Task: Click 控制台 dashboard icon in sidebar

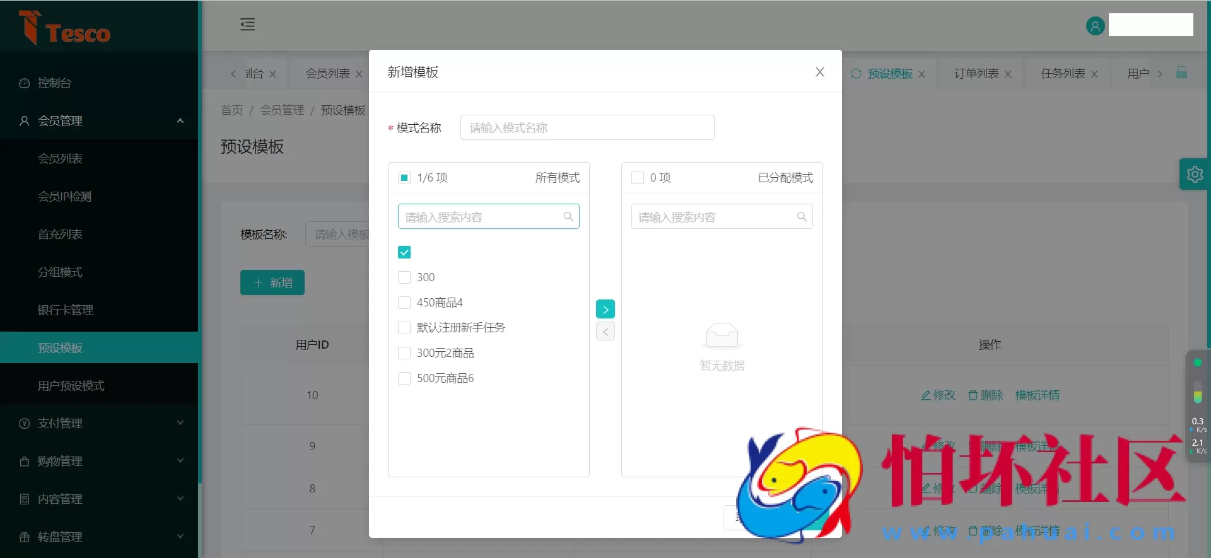Action: click(x=25, y=83)
